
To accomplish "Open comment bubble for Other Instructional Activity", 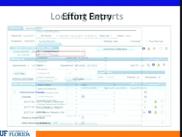I will coord(162,122).
